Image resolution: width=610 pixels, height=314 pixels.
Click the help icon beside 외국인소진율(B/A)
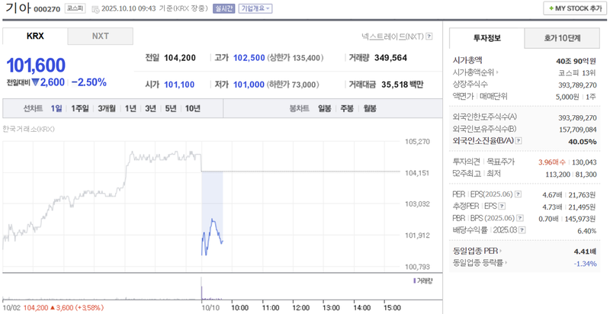pos(521,141)
